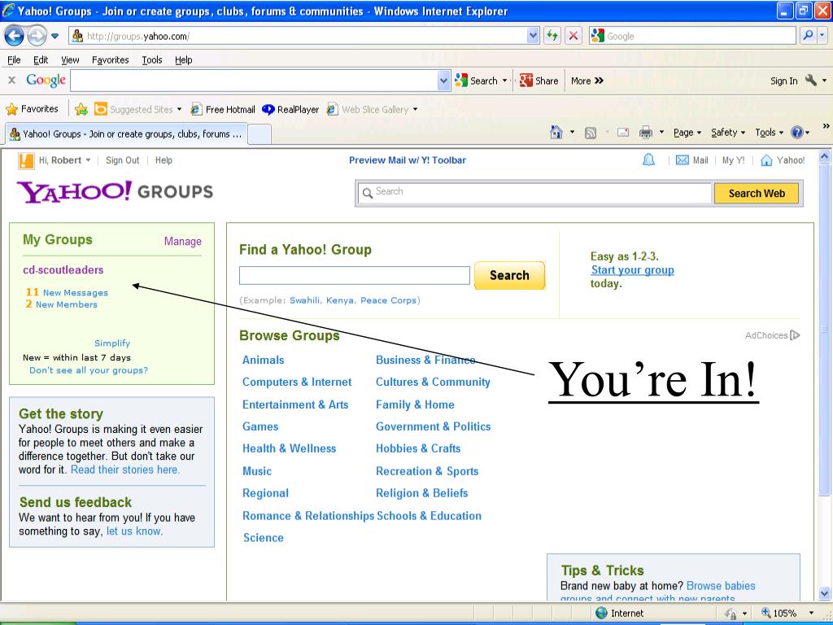This screenshot has width=833, height=625.
Task: Open the Google toolbar search box dropdown
Action: coord(443,81)
